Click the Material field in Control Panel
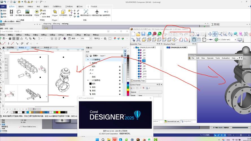251x141 pixels. point(150,92)
